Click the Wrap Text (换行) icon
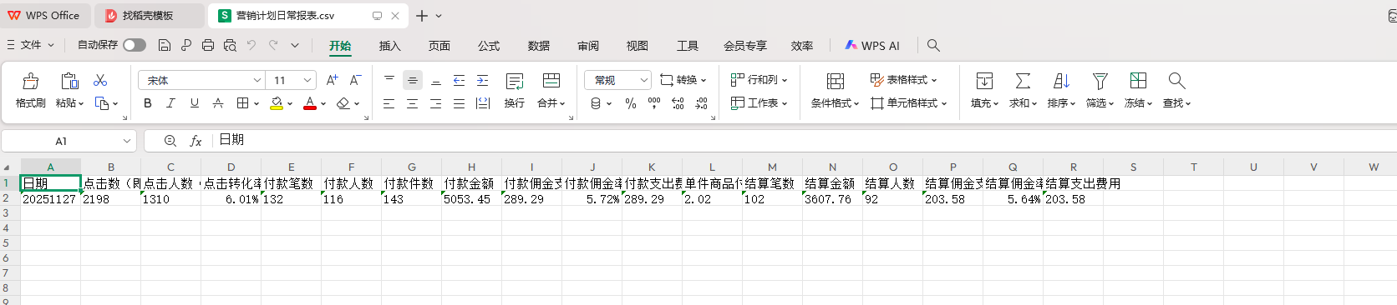1397x305 pixels. (515, 81)
